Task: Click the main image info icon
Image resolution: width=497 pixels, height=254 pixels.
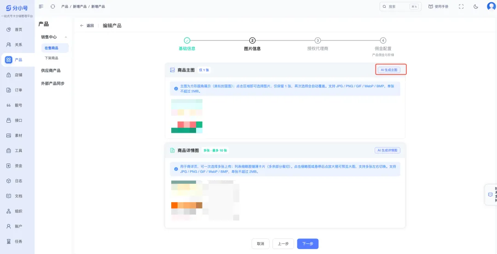Action: coord(176,89)
